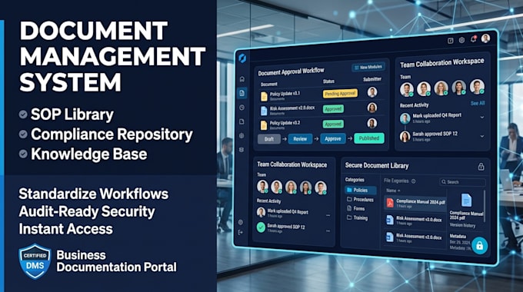Open the user profile avatar in top bar
The height and width of the screenshot is (292, 523).
(x=485, y=38)
